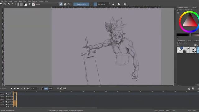Click the open document icon

(1, 4)
